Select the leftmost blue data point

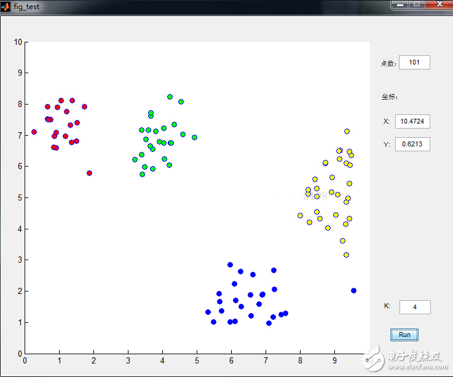click(208, 312)
